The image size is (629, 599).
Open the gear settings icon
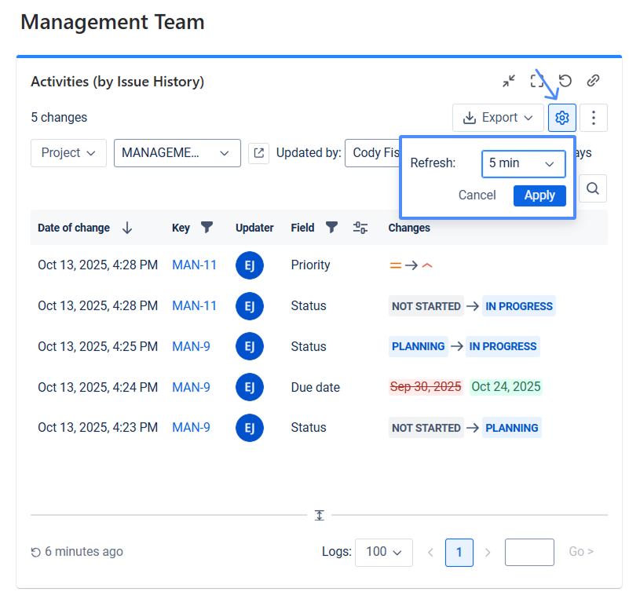tap(561, 118)
